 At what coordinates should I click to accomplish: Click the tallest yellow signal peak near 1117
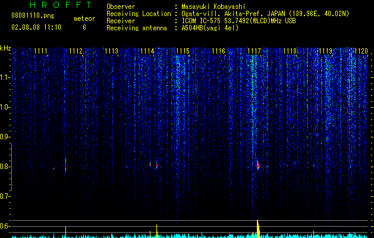[258, 228]
